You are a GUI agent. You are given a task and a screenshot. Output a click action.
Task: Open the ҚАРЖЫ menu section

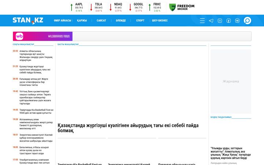[82, 21]
